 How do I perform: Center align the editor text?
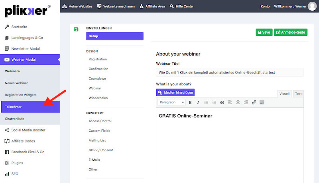(238, 102)
